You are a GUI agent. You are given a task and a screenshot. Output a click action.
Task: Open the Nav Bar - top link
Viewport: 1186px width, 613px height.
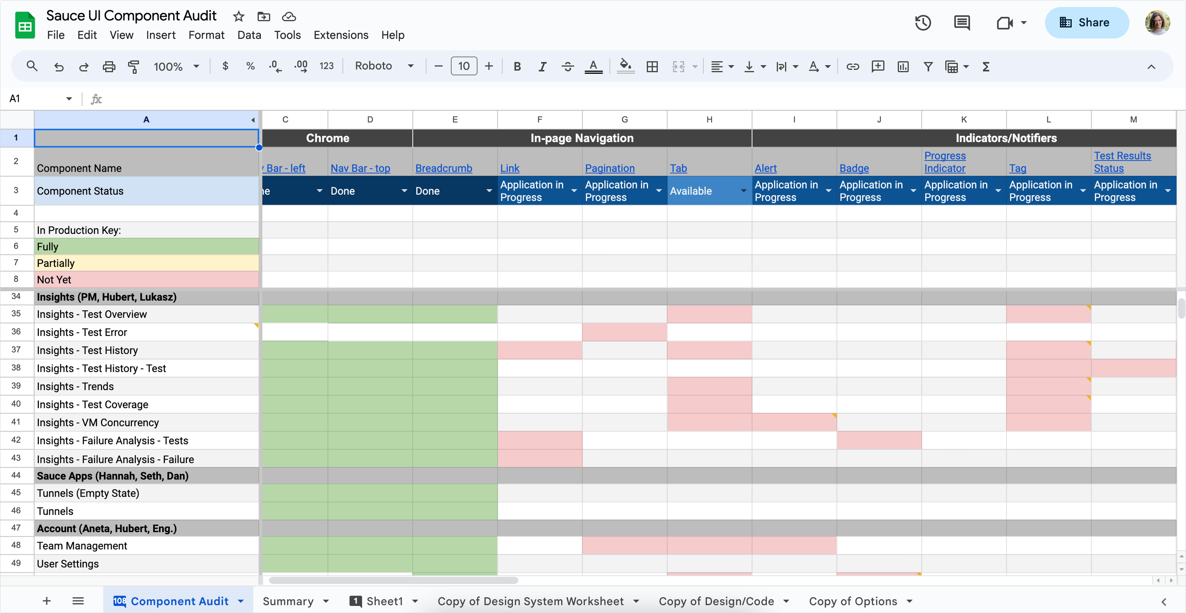tap(360, 168)
